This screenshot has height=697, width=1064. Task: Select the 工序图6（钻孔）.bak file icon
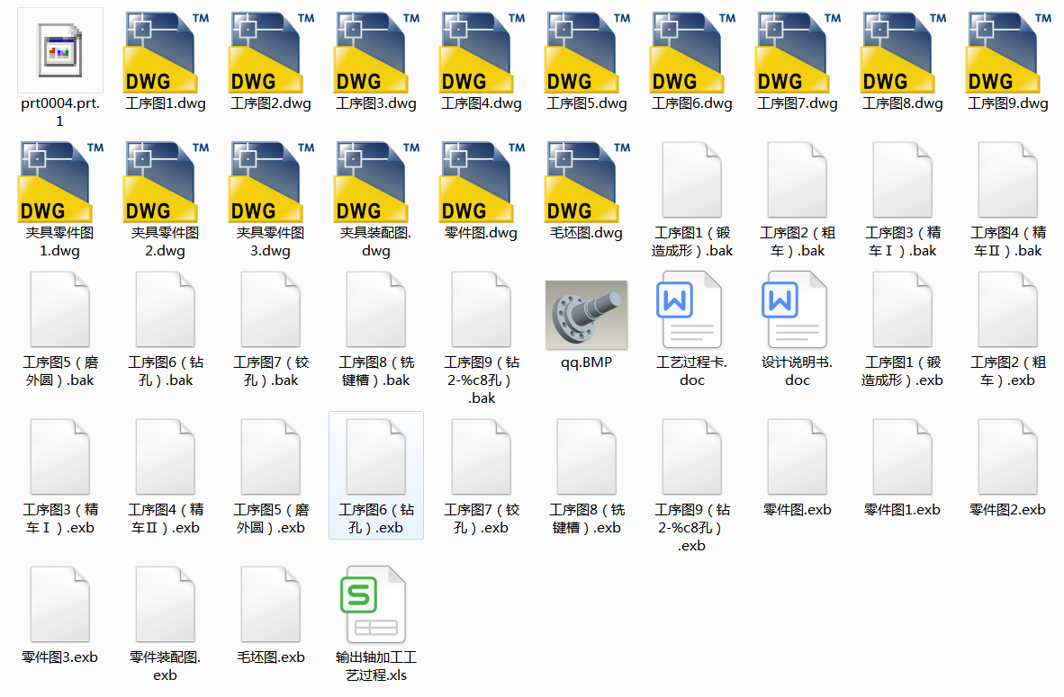tap(166, 309)
